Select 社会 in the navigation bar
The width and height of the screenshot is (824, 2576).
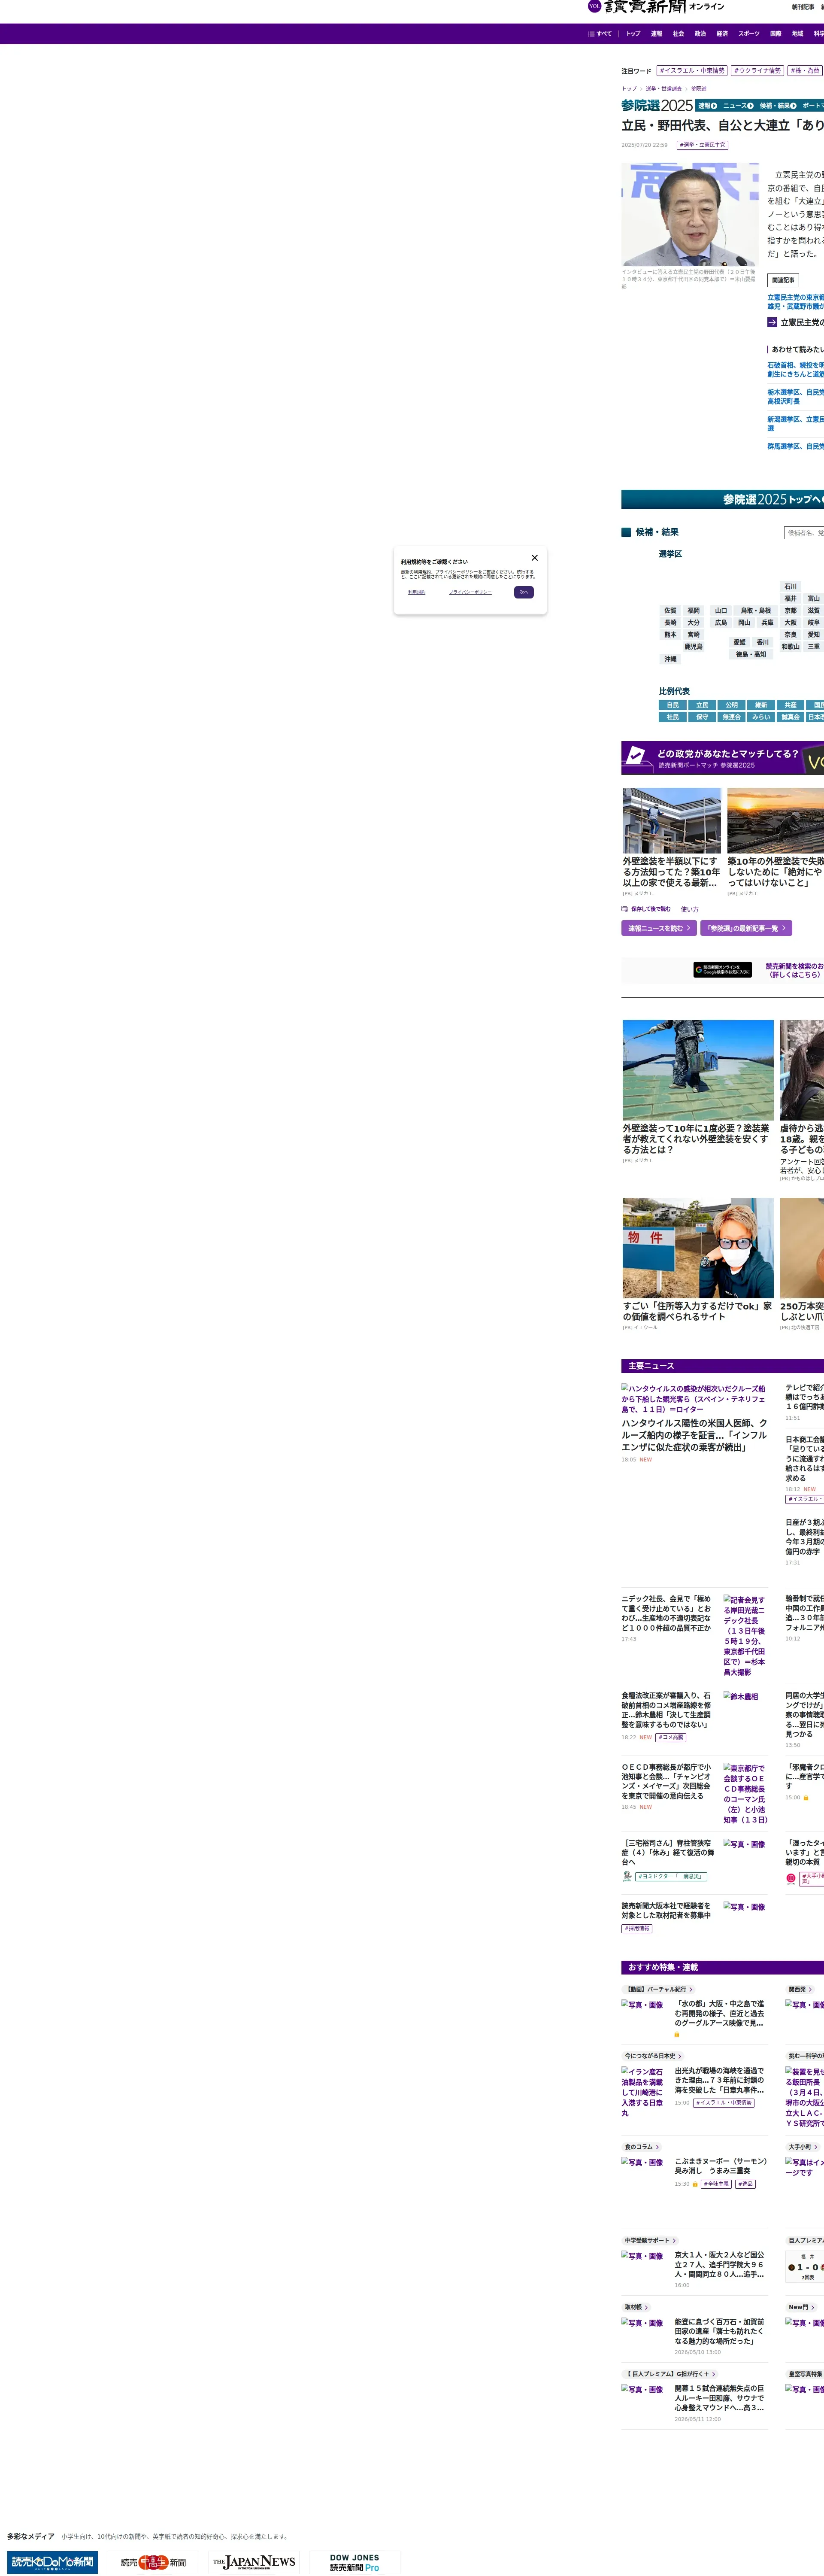tap(678, 34)
